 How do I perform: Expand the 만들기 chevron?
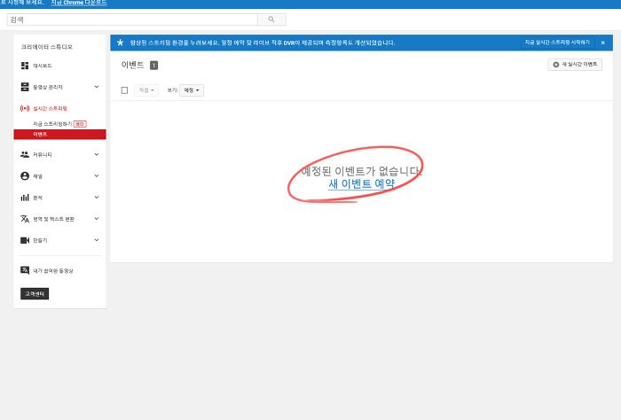point(97,239)
